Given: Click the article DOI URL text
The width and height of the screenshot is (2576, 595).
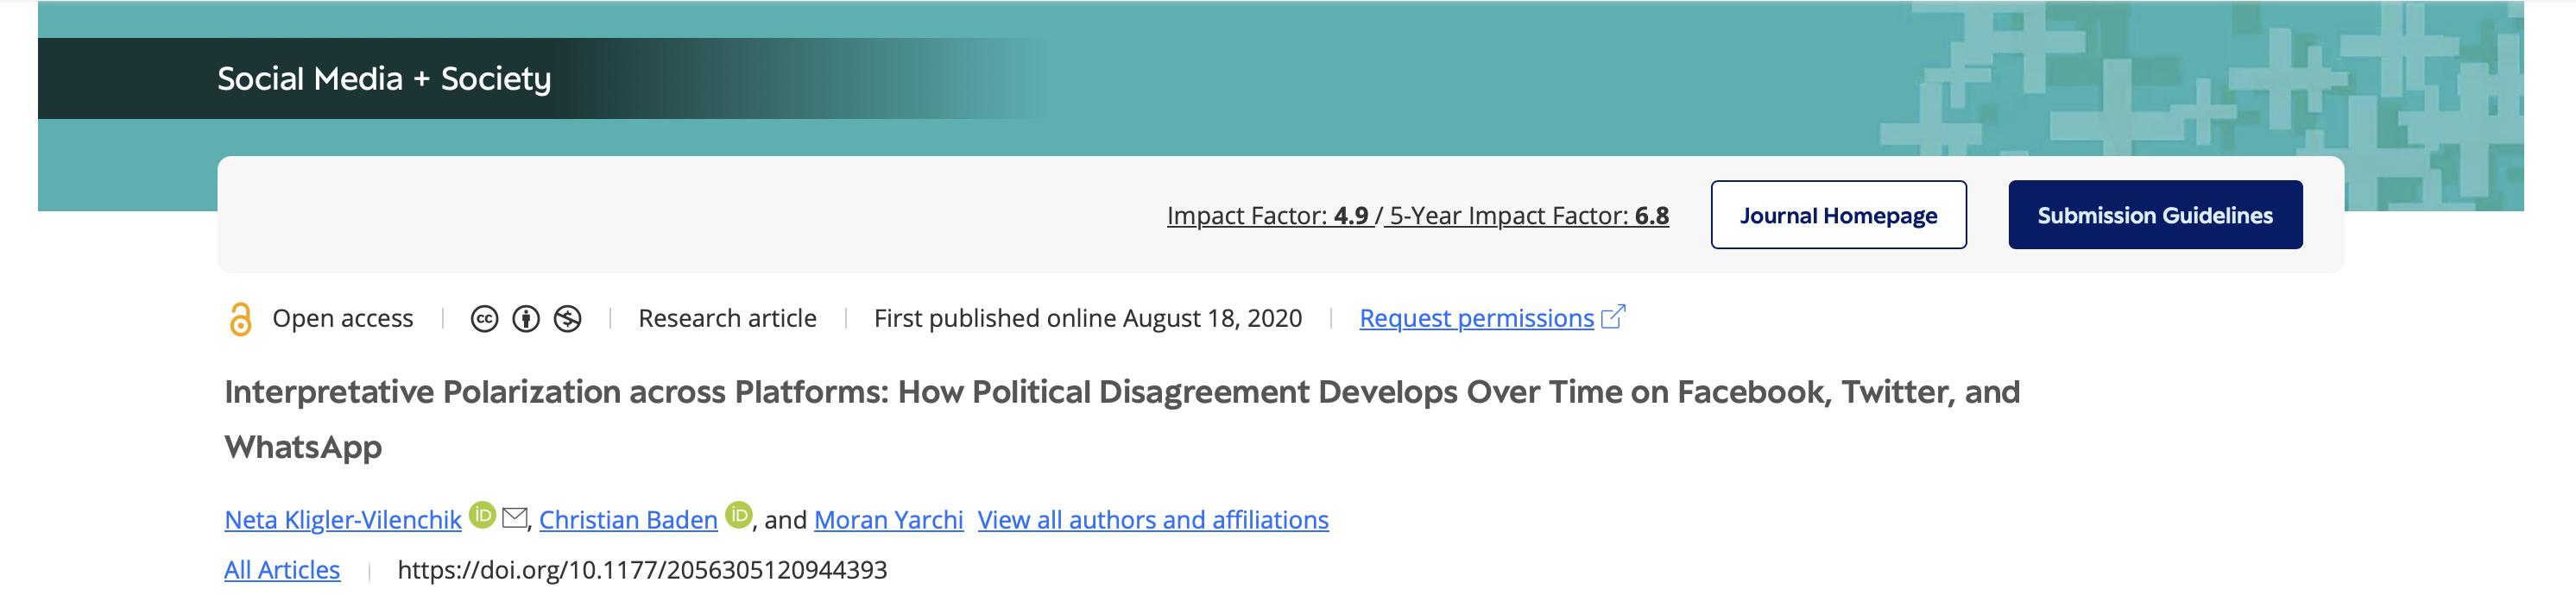Looking at the screenshot, I should point(642,570).
